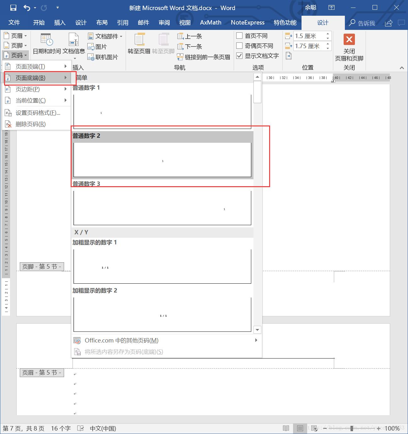Open Office.com 中的其他页码 option

click(x=166, y=340)
